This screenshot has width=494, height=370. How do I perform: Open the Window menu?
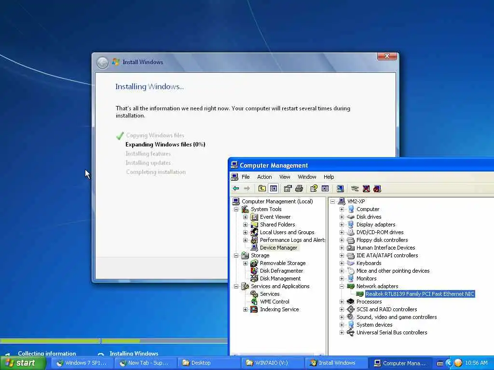307,177
